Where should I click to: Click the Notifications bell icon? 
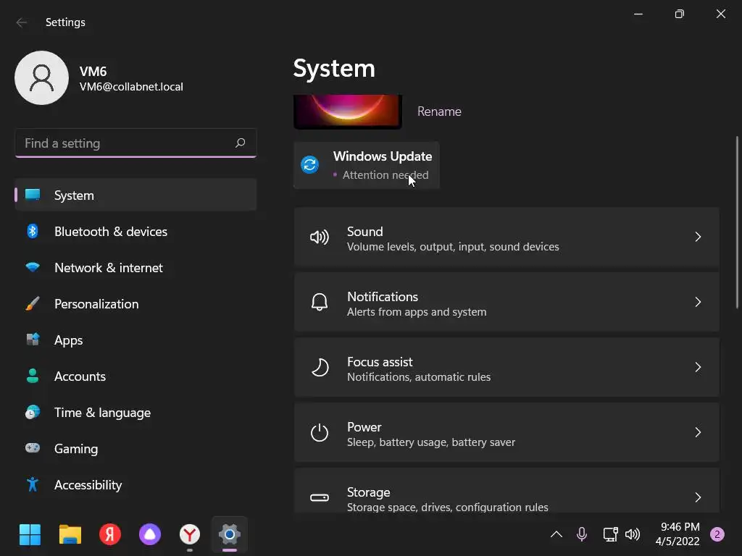(x=320, y=302)
